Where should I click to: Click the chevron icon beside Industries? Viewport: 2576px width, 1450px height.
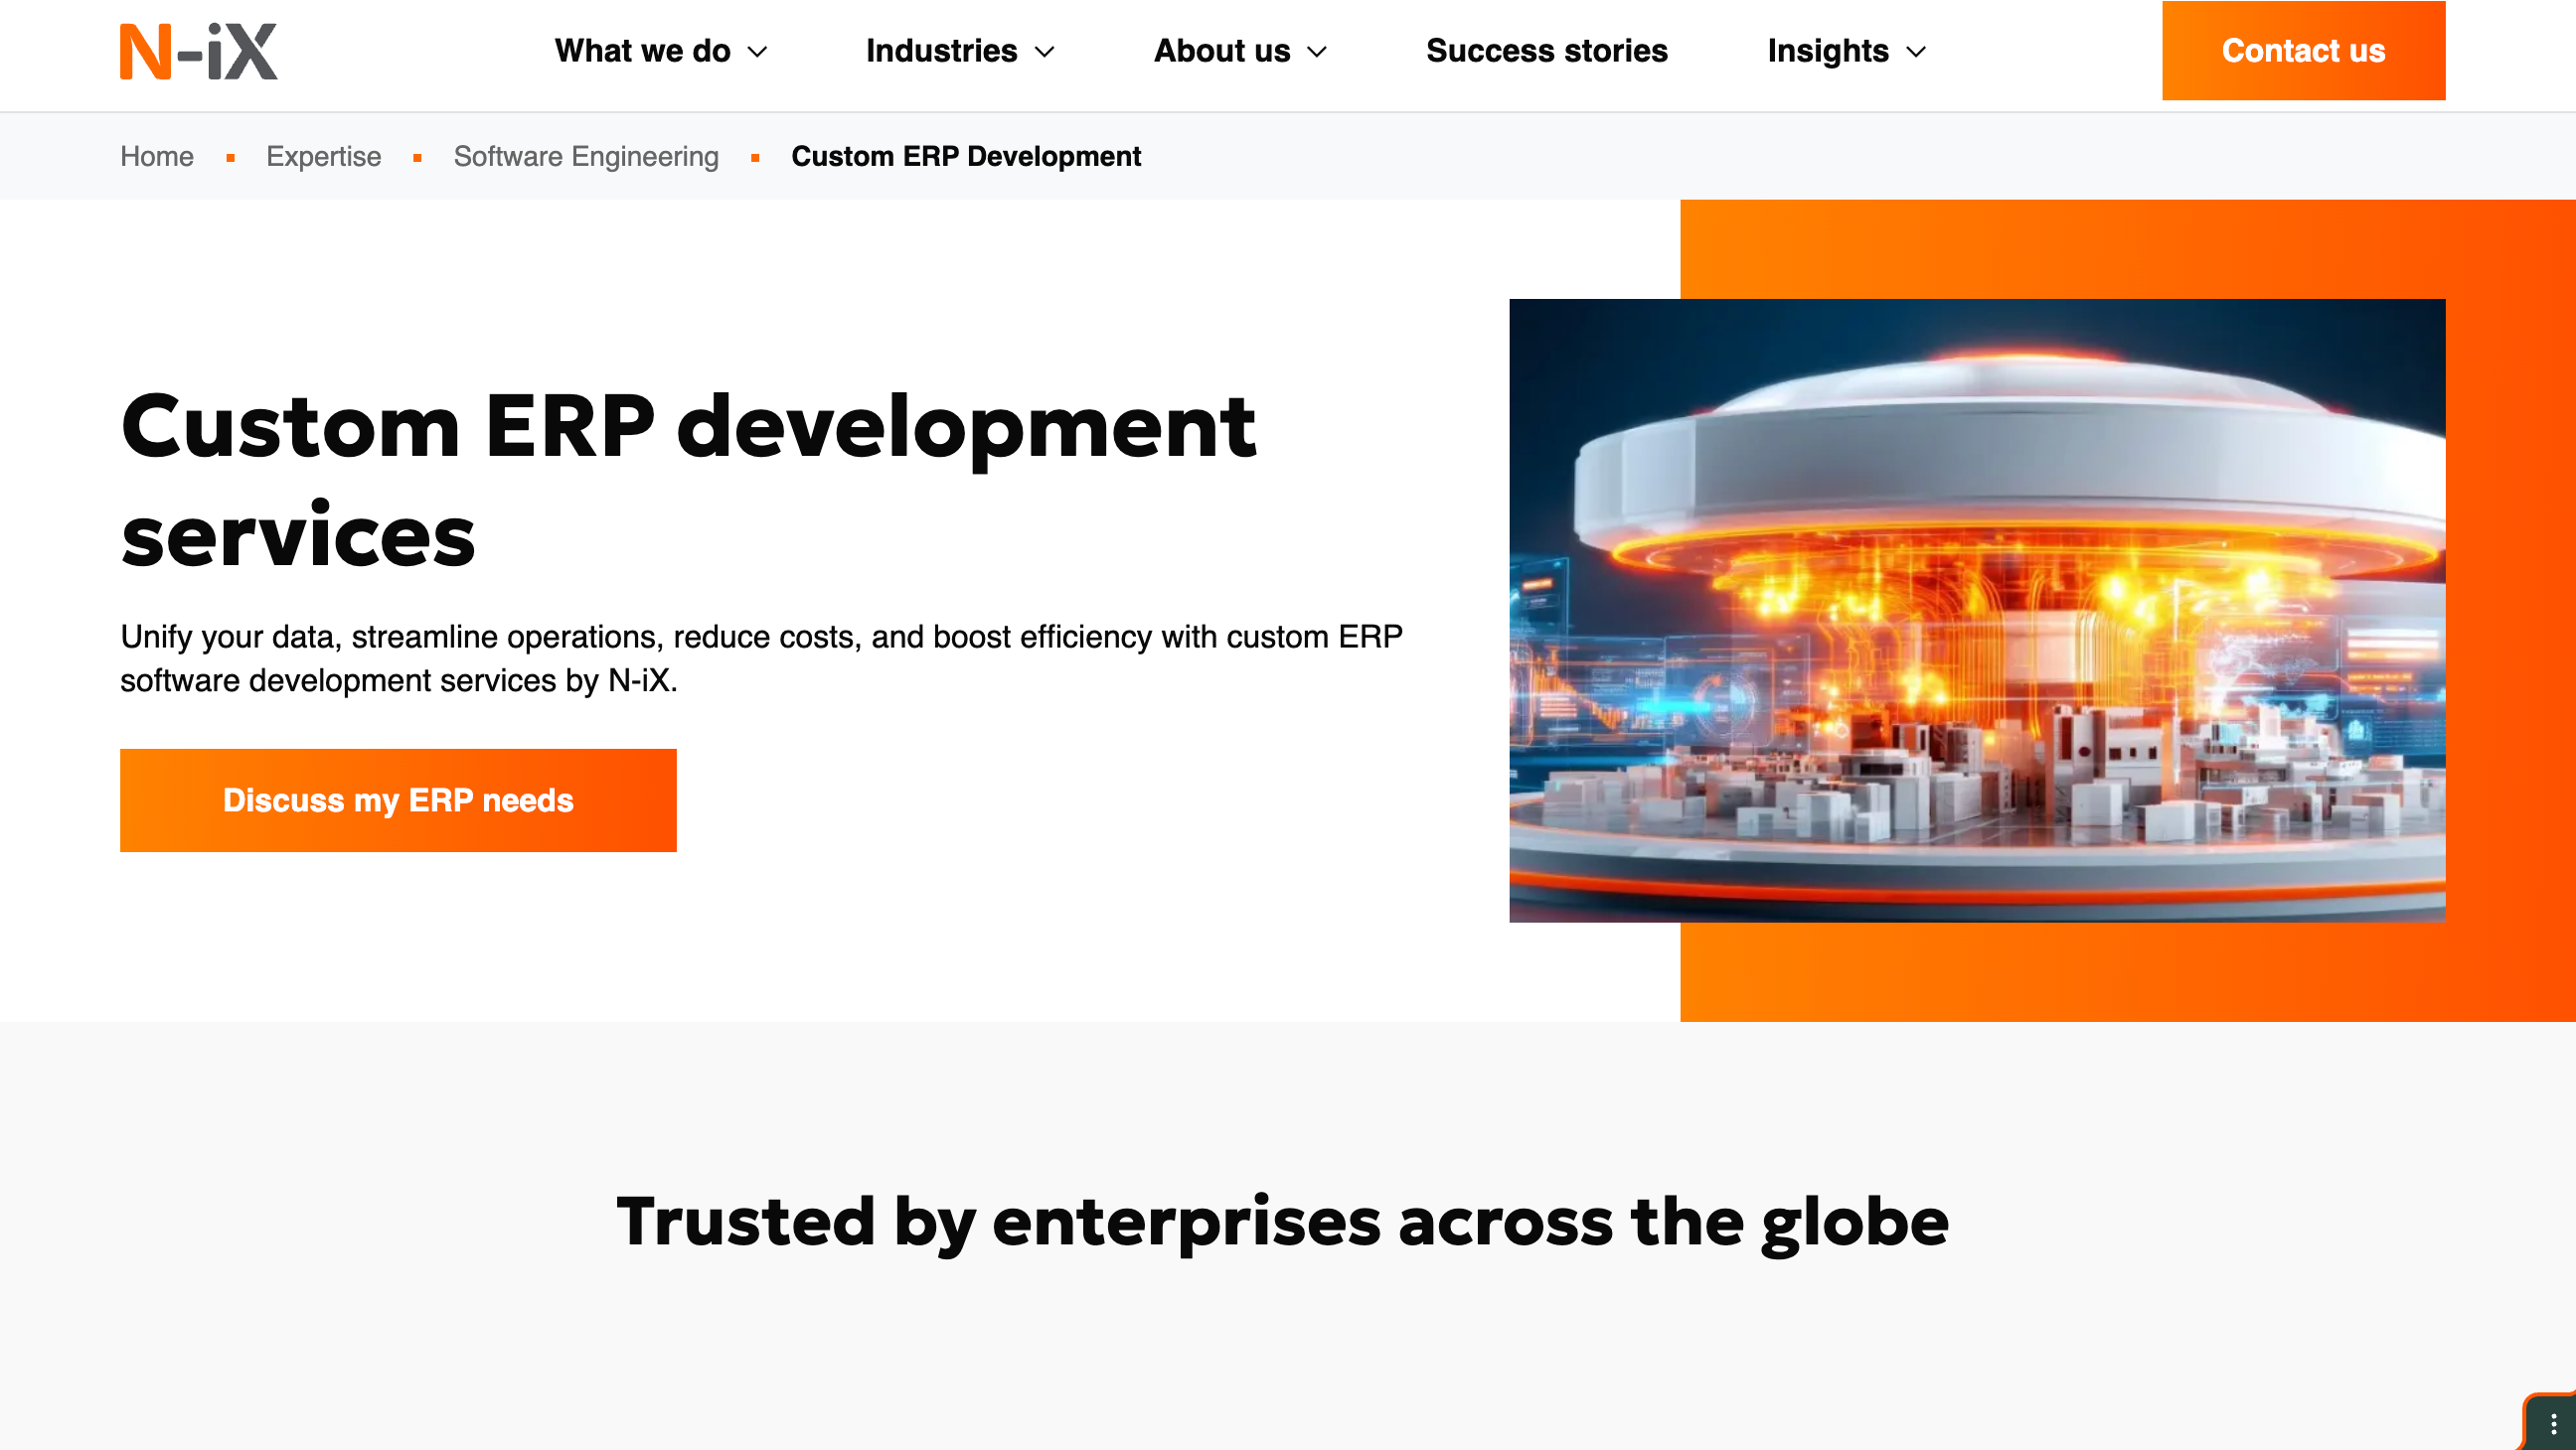click(1043, 52)
